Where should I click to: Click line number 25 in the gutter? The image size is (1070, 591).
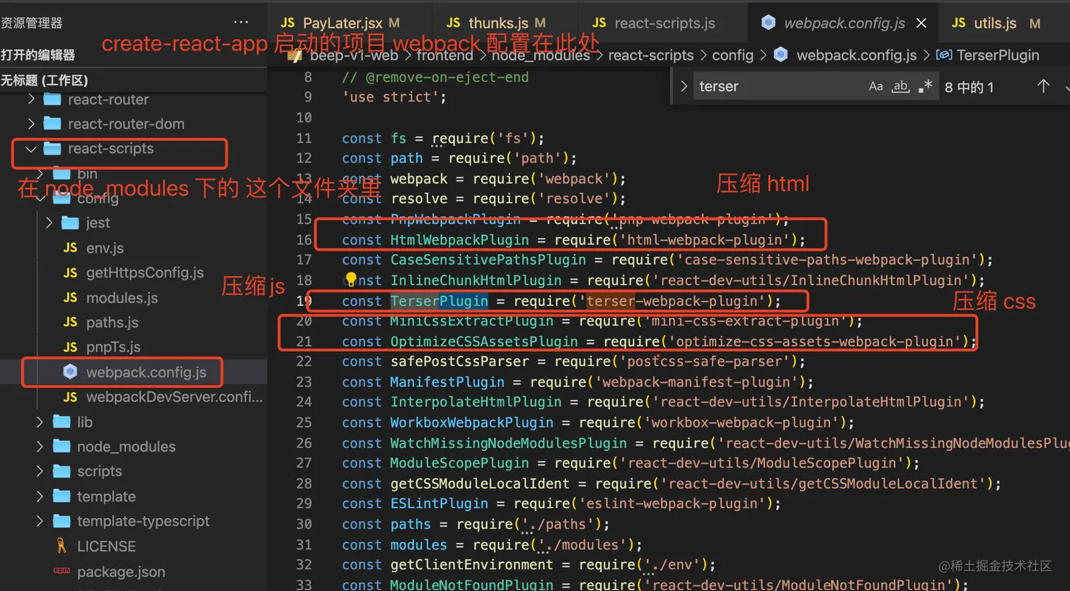tap(304, 423)
